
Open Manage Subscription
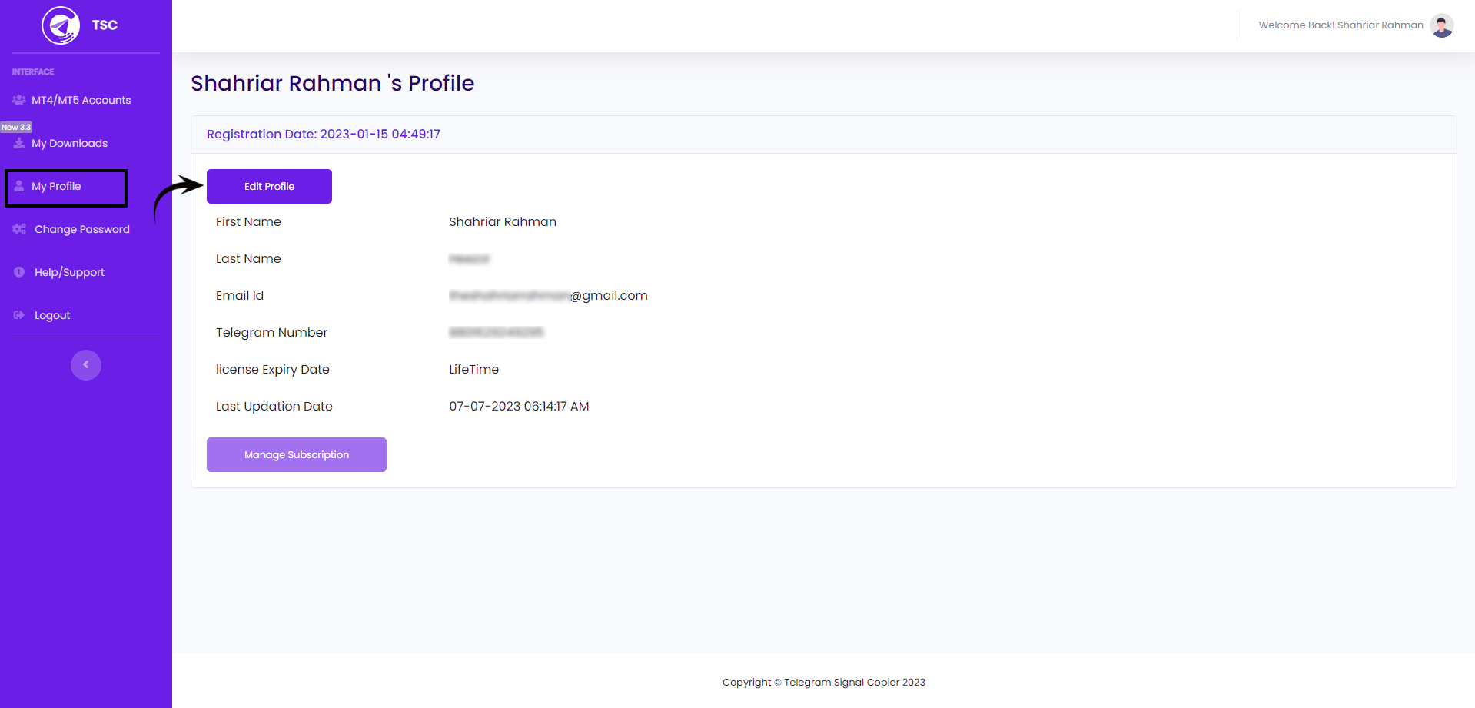pyautogui.click(x=296, y=454)
